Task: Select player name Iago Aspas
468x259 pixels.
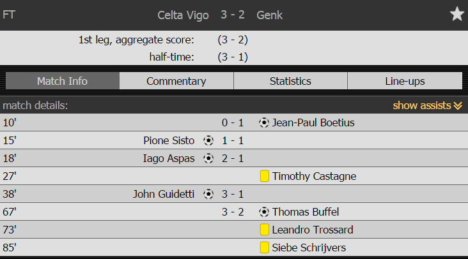Action: 169,158
